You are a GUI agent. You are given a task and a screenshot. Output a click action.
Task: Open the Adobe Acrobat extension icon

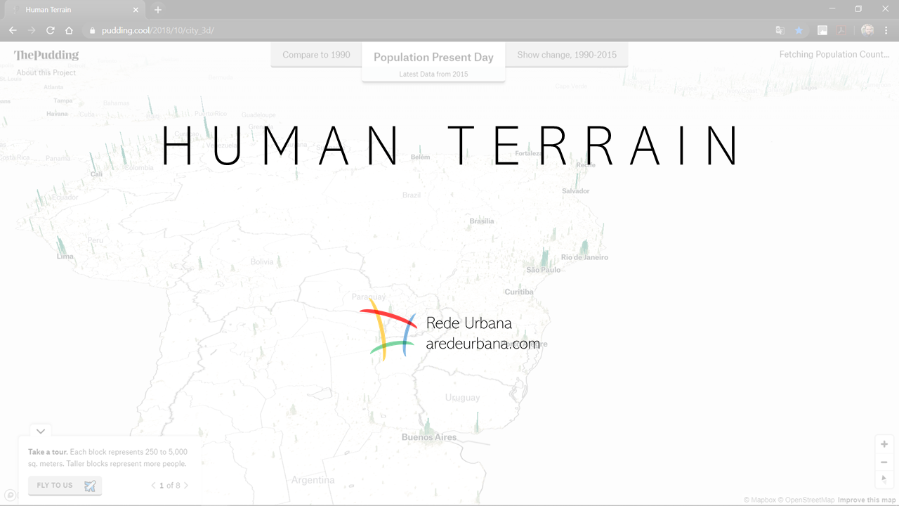(x=841, y=30)
